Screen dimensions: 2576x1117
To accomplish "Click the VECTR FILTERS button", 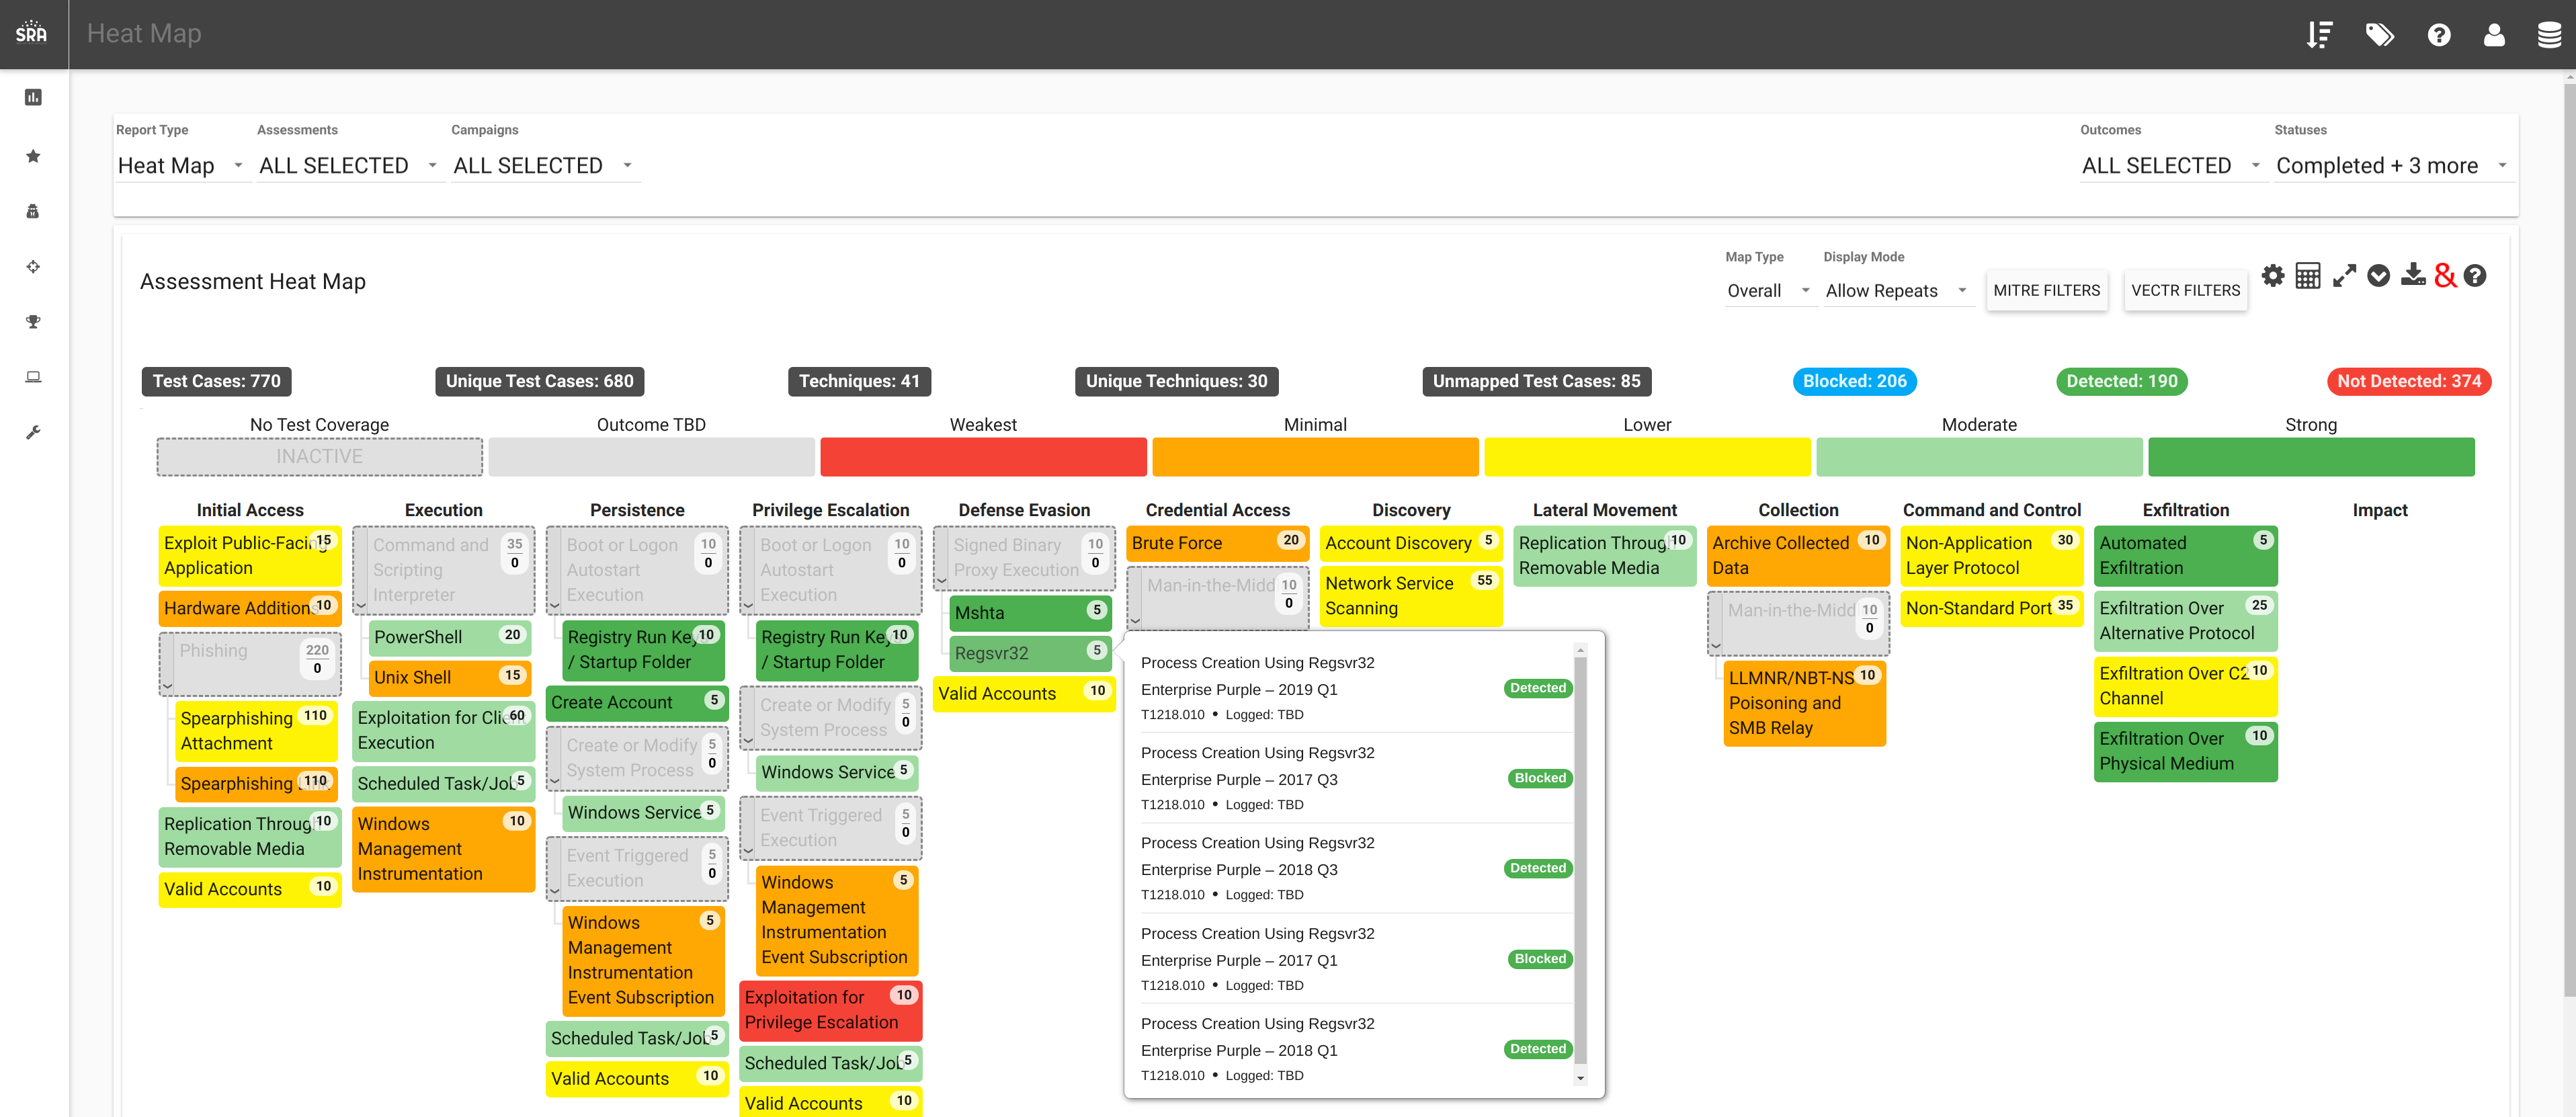I will pos(2185,291).
